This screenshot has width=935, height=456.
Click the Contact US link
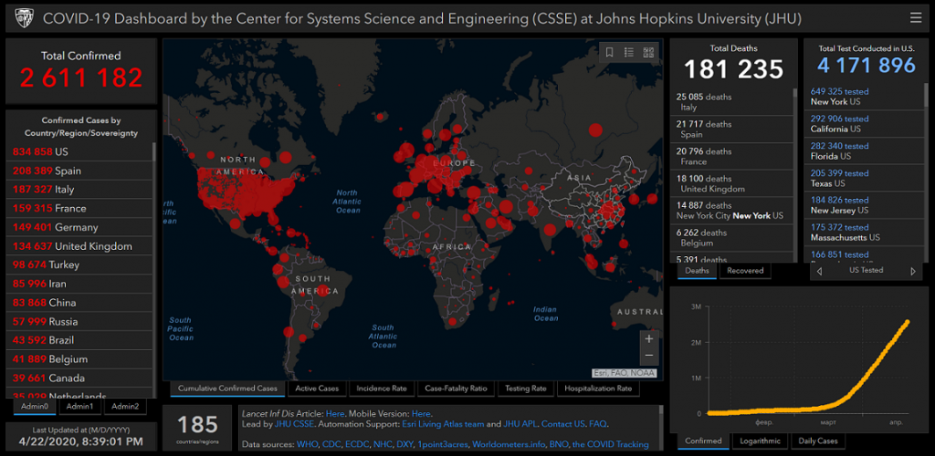pyautogui.click(x=562, y=424)
